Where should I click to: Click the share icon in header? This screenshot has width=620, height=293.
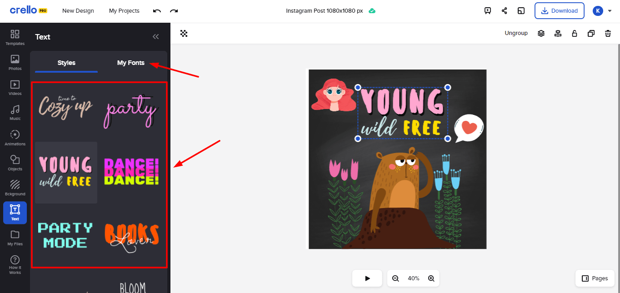pyautogui.click(x=505, y=11)
